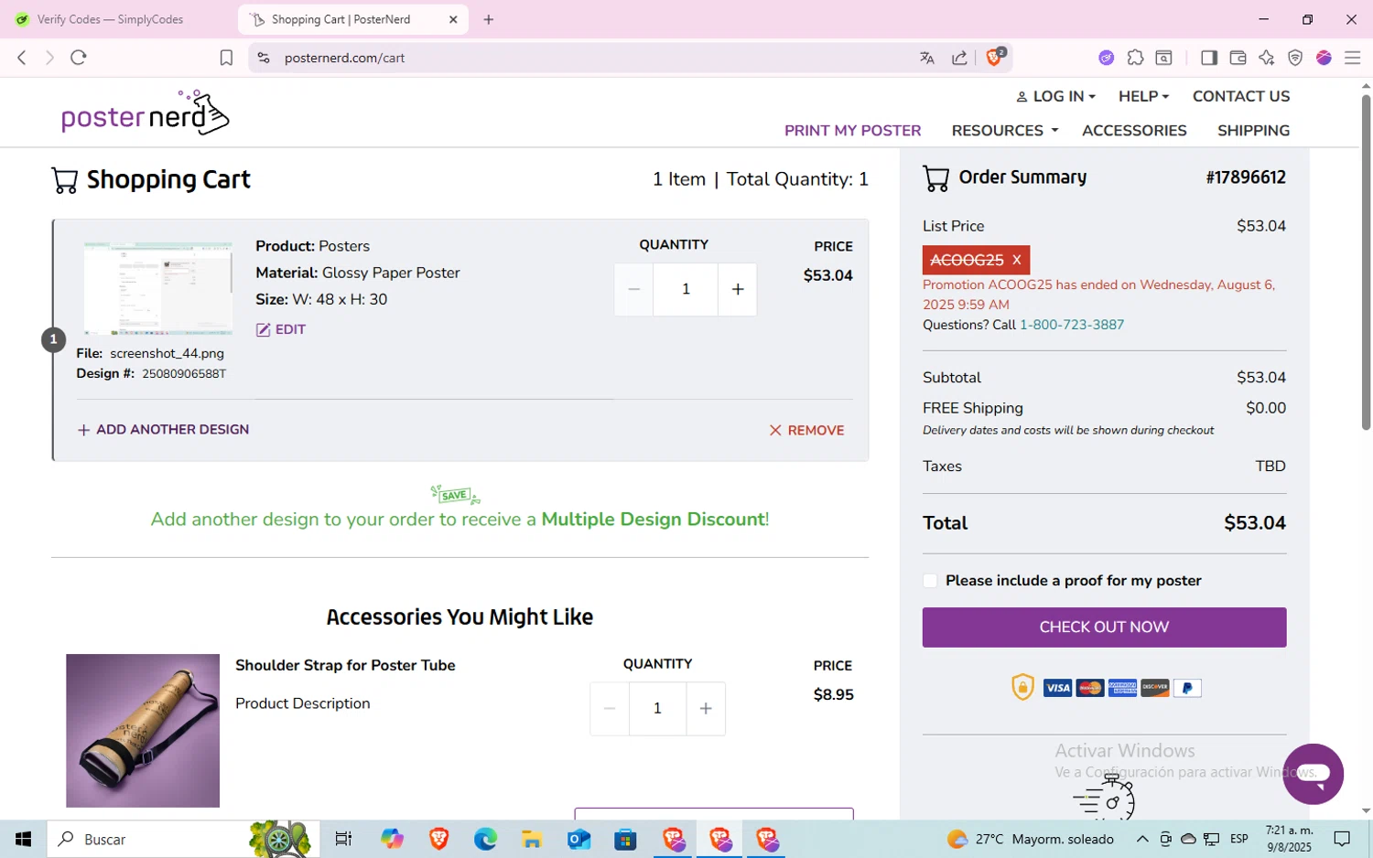Call the 1-800-723-3887 phone link

click(1072, 325)
